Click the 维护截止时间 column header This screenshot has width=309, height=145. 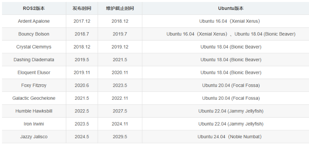pyautogui.click(x=120, y=8)
